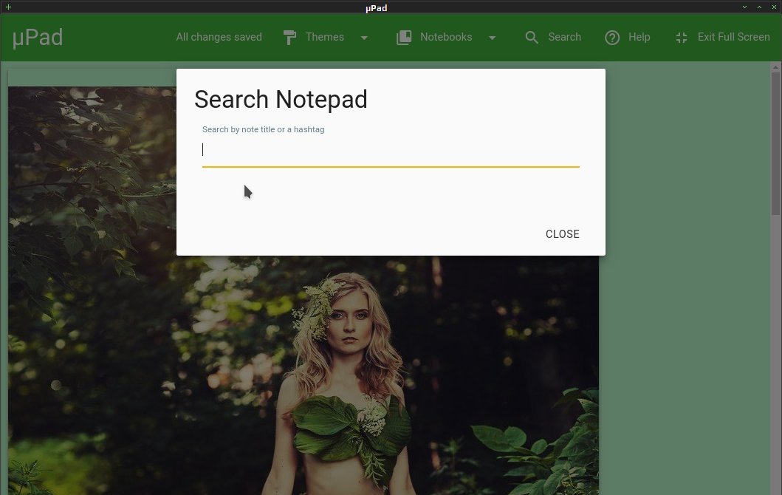Click the scrollbar up arrow
The width and height of the screenshot is (782, 495).
[775, 67]
